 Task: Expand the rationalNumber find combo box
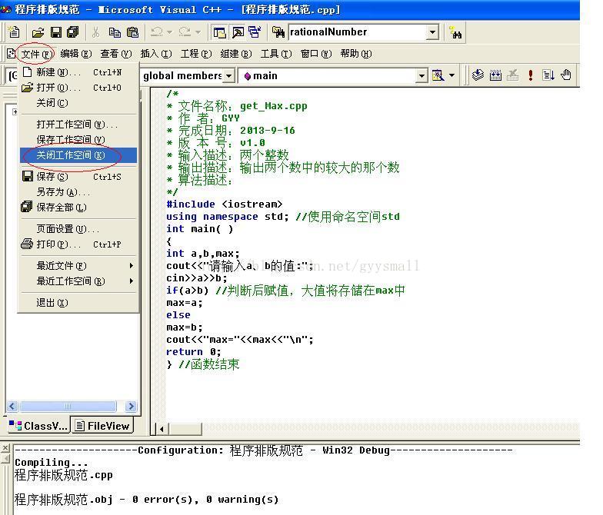click(433, 32)
